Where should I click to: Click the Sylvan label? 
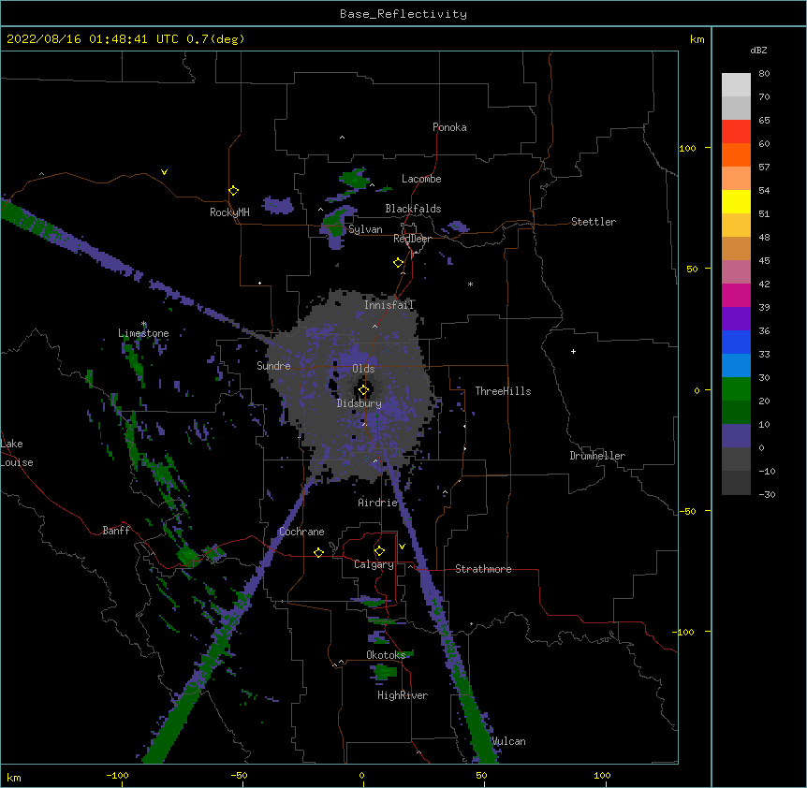point(365,229)
